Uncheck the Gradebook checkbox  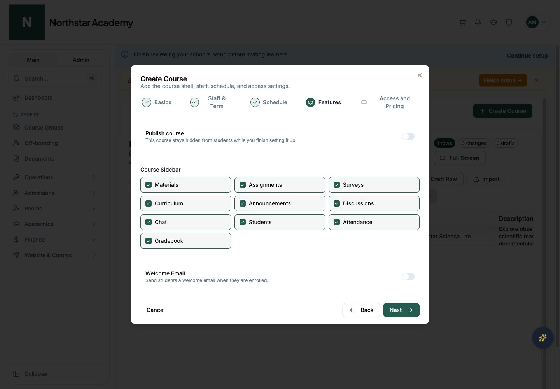[x=149, y=241]
